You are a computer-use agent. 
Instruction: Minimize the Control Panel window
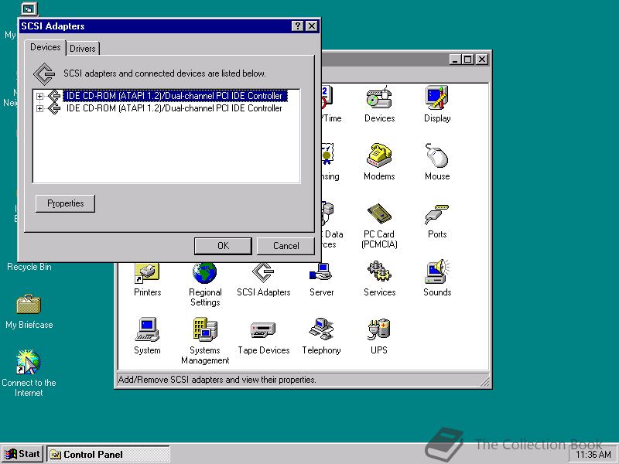click(x=455, y=60)
